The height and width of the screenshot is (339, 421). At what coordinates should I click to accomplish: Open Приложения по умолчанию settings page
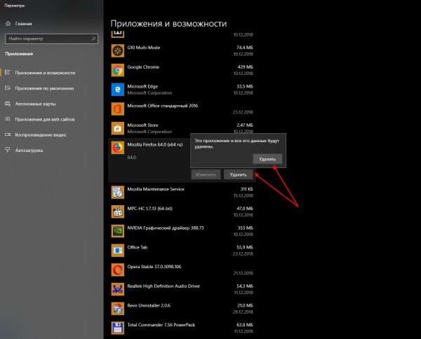(45, 88)
